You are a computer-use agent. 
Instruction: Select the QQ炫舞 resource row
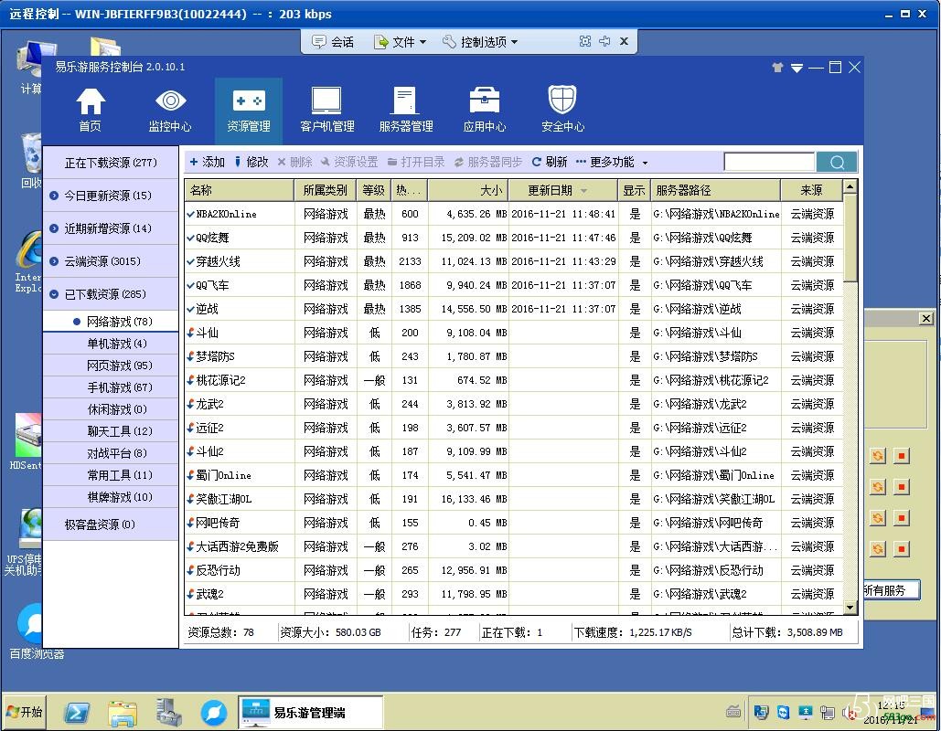coord(514,238)
